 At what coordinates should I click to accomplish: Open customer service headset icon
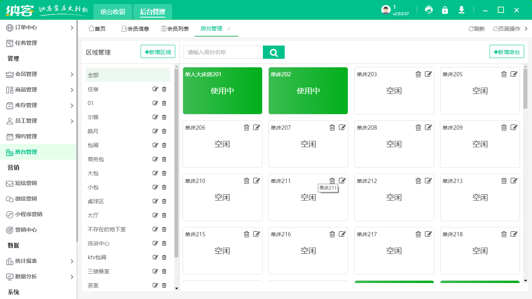(x=429, y=10)
